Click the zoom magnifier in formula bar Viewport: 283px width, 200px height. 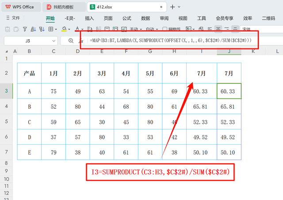(x=71, y=41)
